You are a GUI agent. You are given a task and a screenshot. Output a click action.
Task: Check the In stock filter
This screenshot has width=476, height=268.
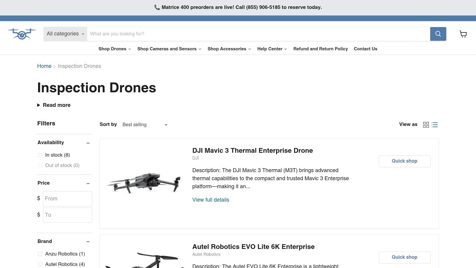(40, 155)
